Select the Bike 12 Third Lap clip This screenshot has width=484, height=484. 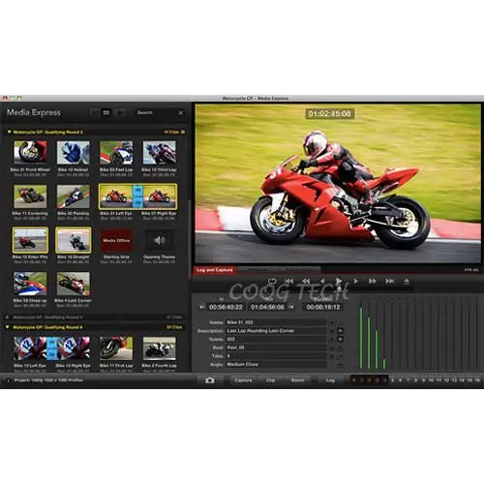(x=160, y=152)
